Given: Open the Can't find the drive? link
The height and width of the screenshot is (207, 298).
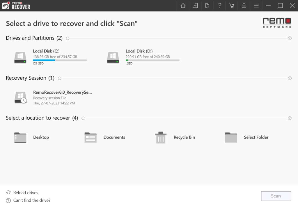Looking at the screenshot, I should tap(32, 200).
